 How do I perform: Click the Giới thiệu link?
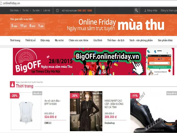14,11
